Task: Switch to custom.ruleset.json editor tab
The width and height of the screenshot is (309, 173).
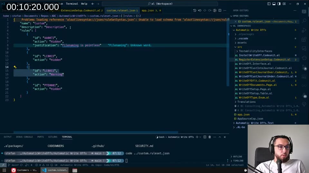Action: 122,10
